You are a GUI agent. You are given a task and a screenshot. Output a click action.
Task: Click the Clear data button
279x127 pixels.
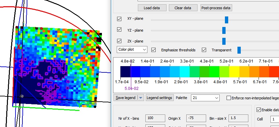click(x=183, y=8)
